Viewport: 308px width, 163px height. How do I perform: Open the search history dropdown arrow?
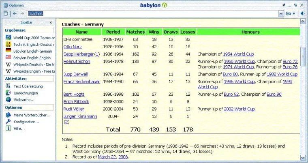pyautogui.click(x=281, y=14)
